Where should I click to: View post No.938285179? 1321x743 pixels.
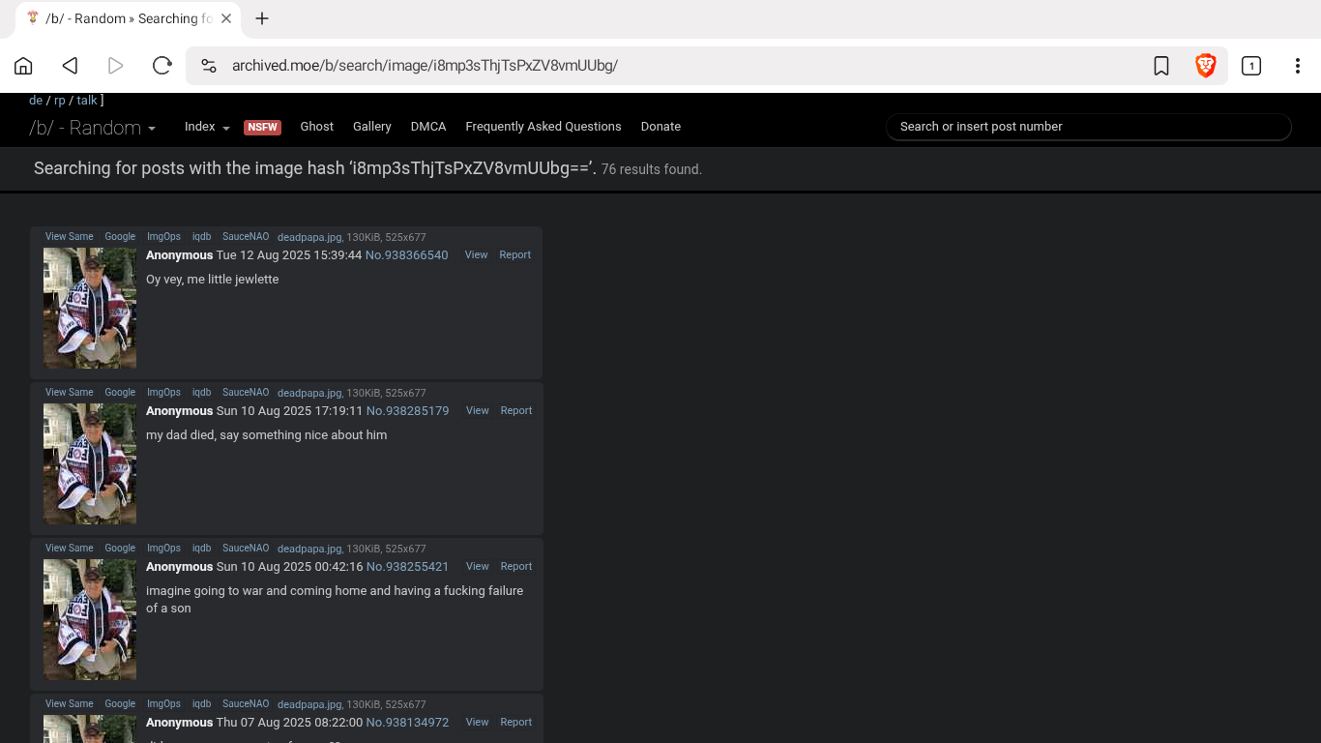(477, 411)
